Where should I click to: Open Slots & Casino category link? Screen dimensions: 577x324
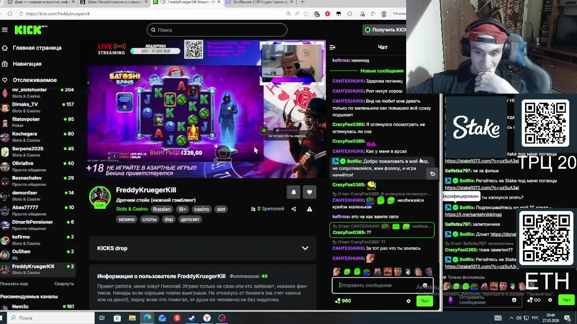tap(132, 209)
